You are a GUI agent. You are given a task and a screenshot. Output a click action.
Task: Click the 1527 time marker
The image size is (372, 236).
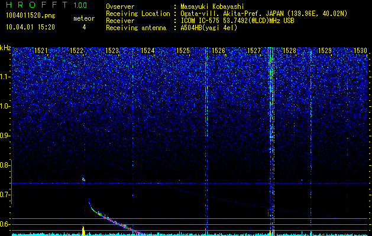pos(254,51)
